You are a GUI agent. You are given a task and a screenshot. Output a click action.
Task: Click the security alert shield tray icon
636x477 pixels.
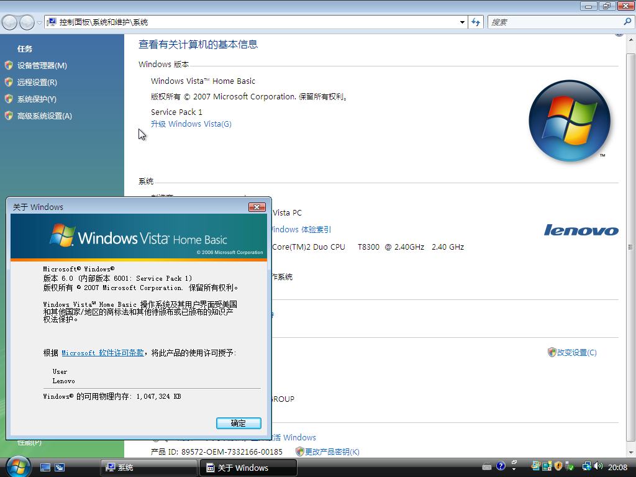tap(558, 466)
